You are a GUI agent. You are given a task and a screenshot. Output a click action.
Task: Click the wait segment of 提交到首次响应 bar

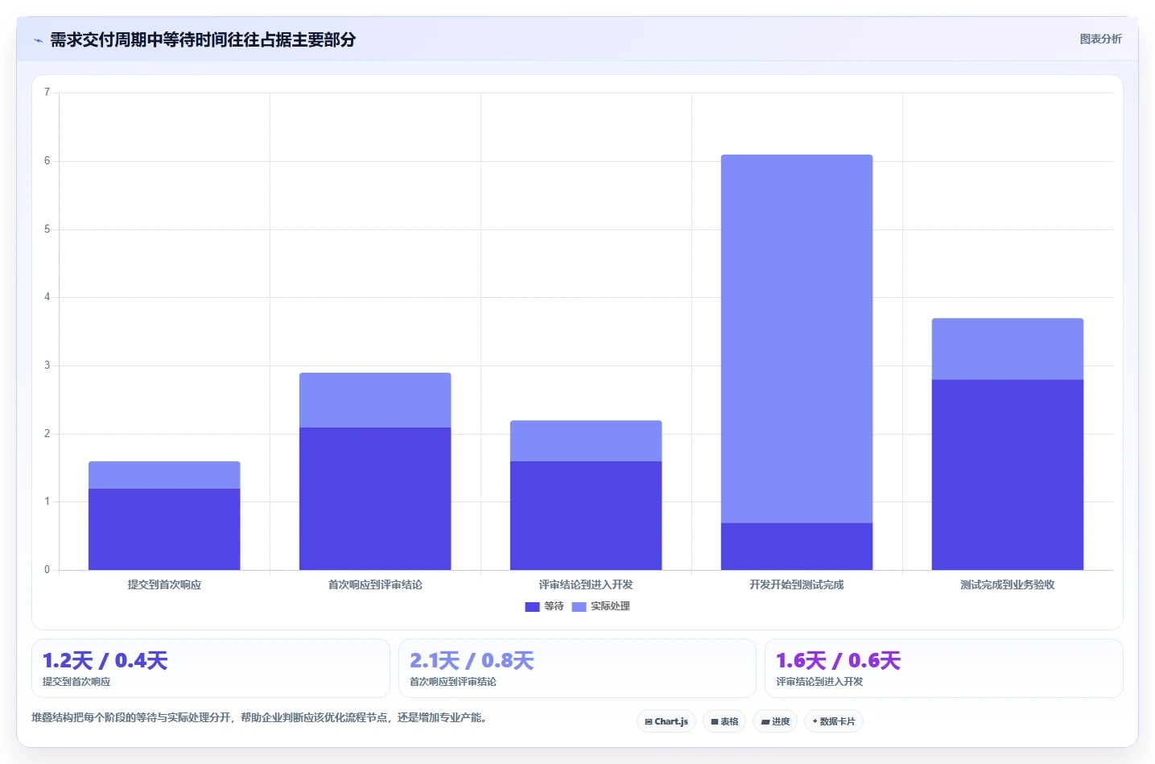coord(164,529)
